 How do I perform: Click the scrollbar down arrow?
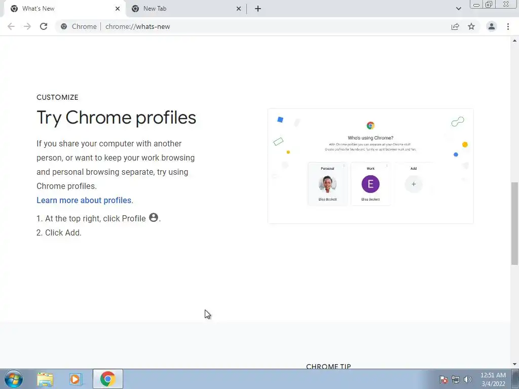514,365
